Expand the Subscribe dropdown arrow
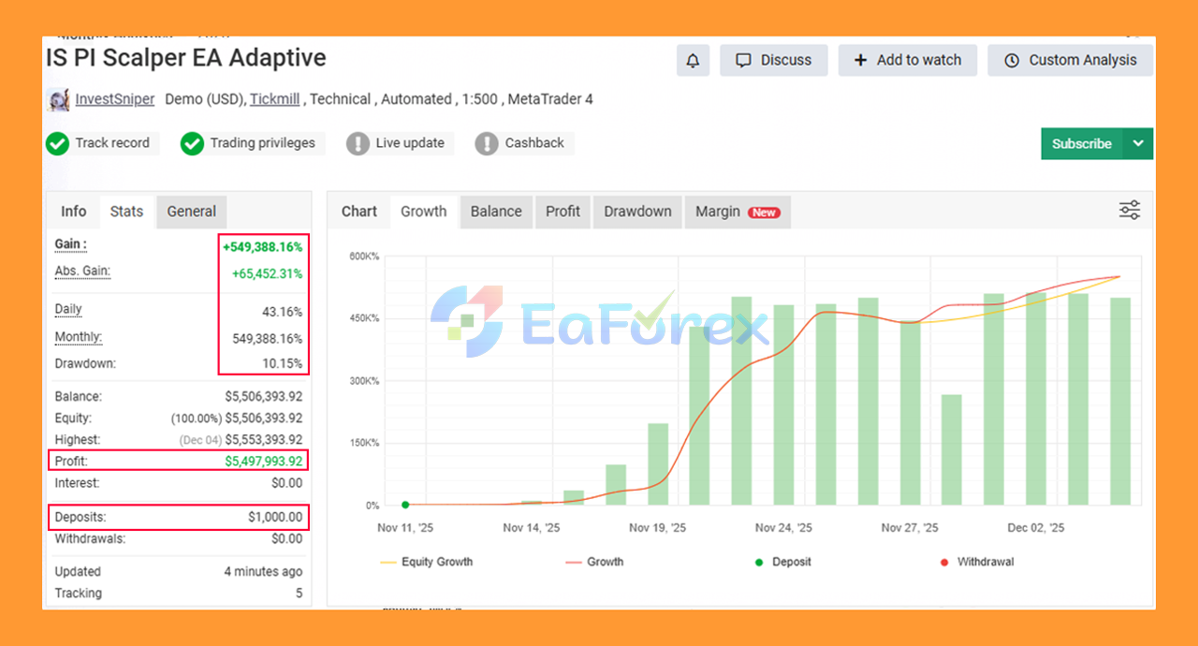Viewport: 1198px width, 646px height. click(1138, 143)
